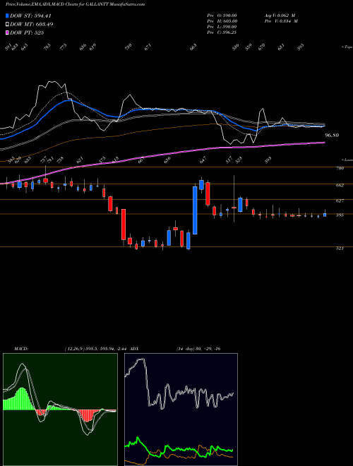
Task: Click the tallest blue candlestick in price chart
Action: (196, 210)
